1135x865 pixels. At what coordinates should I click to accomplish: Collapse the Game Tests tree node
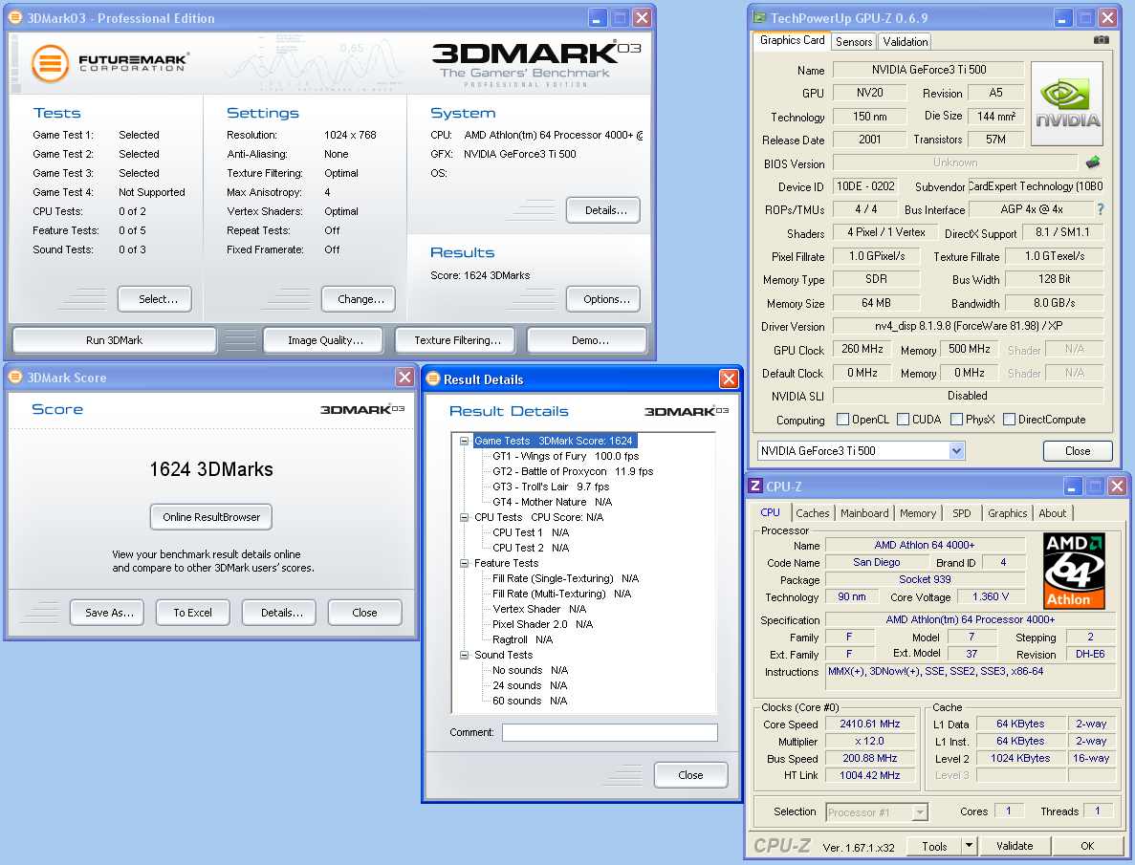(x=464, y=441)
